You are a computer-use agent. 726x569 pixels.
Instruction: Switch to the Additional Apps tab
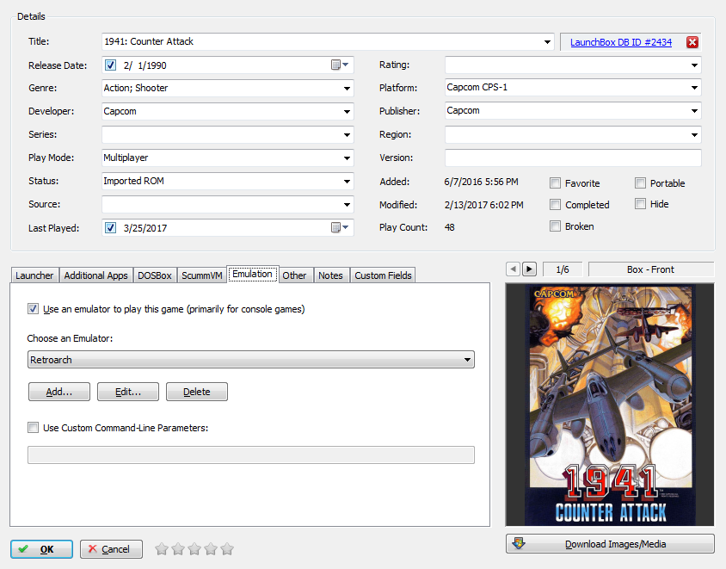click(x=95, y=275)
